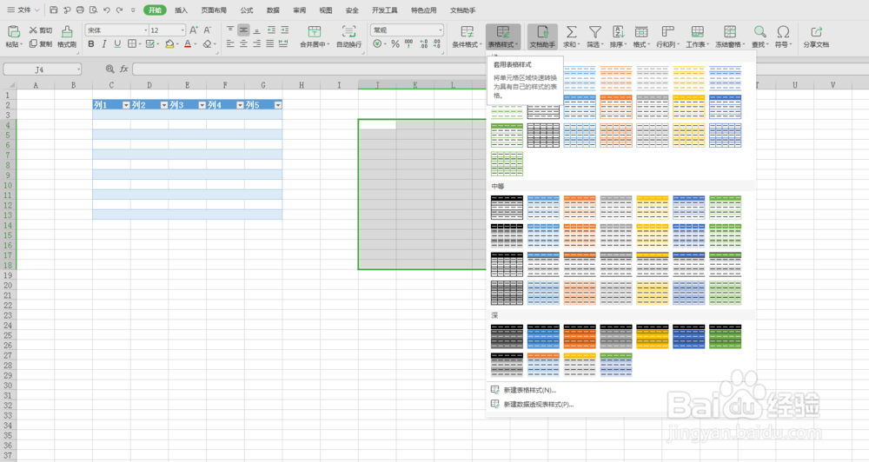Screen dimensions: 869x462
Task: Toggle top vertical alignment
Action: [x=230, y=30]
